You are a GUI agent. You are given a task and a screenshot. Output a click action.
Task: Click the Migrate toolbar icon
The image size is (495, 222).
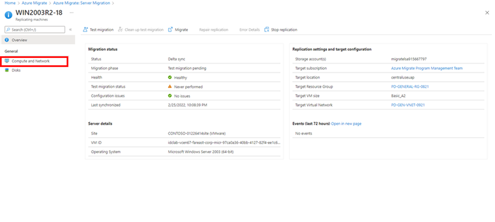click(x=170, y=30)
